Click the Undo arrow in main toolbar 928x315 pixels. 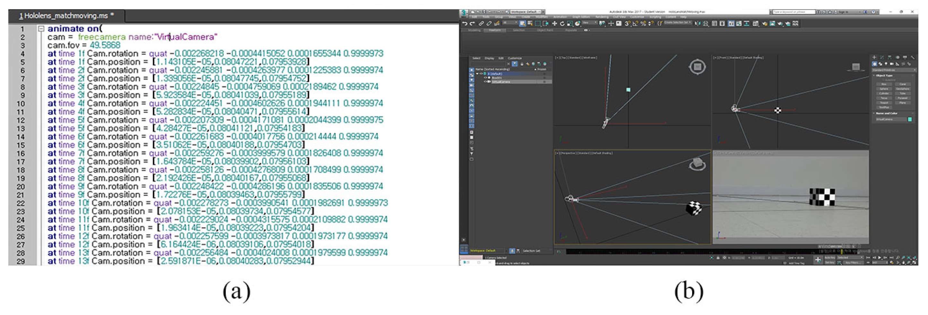tap(464, 24)
